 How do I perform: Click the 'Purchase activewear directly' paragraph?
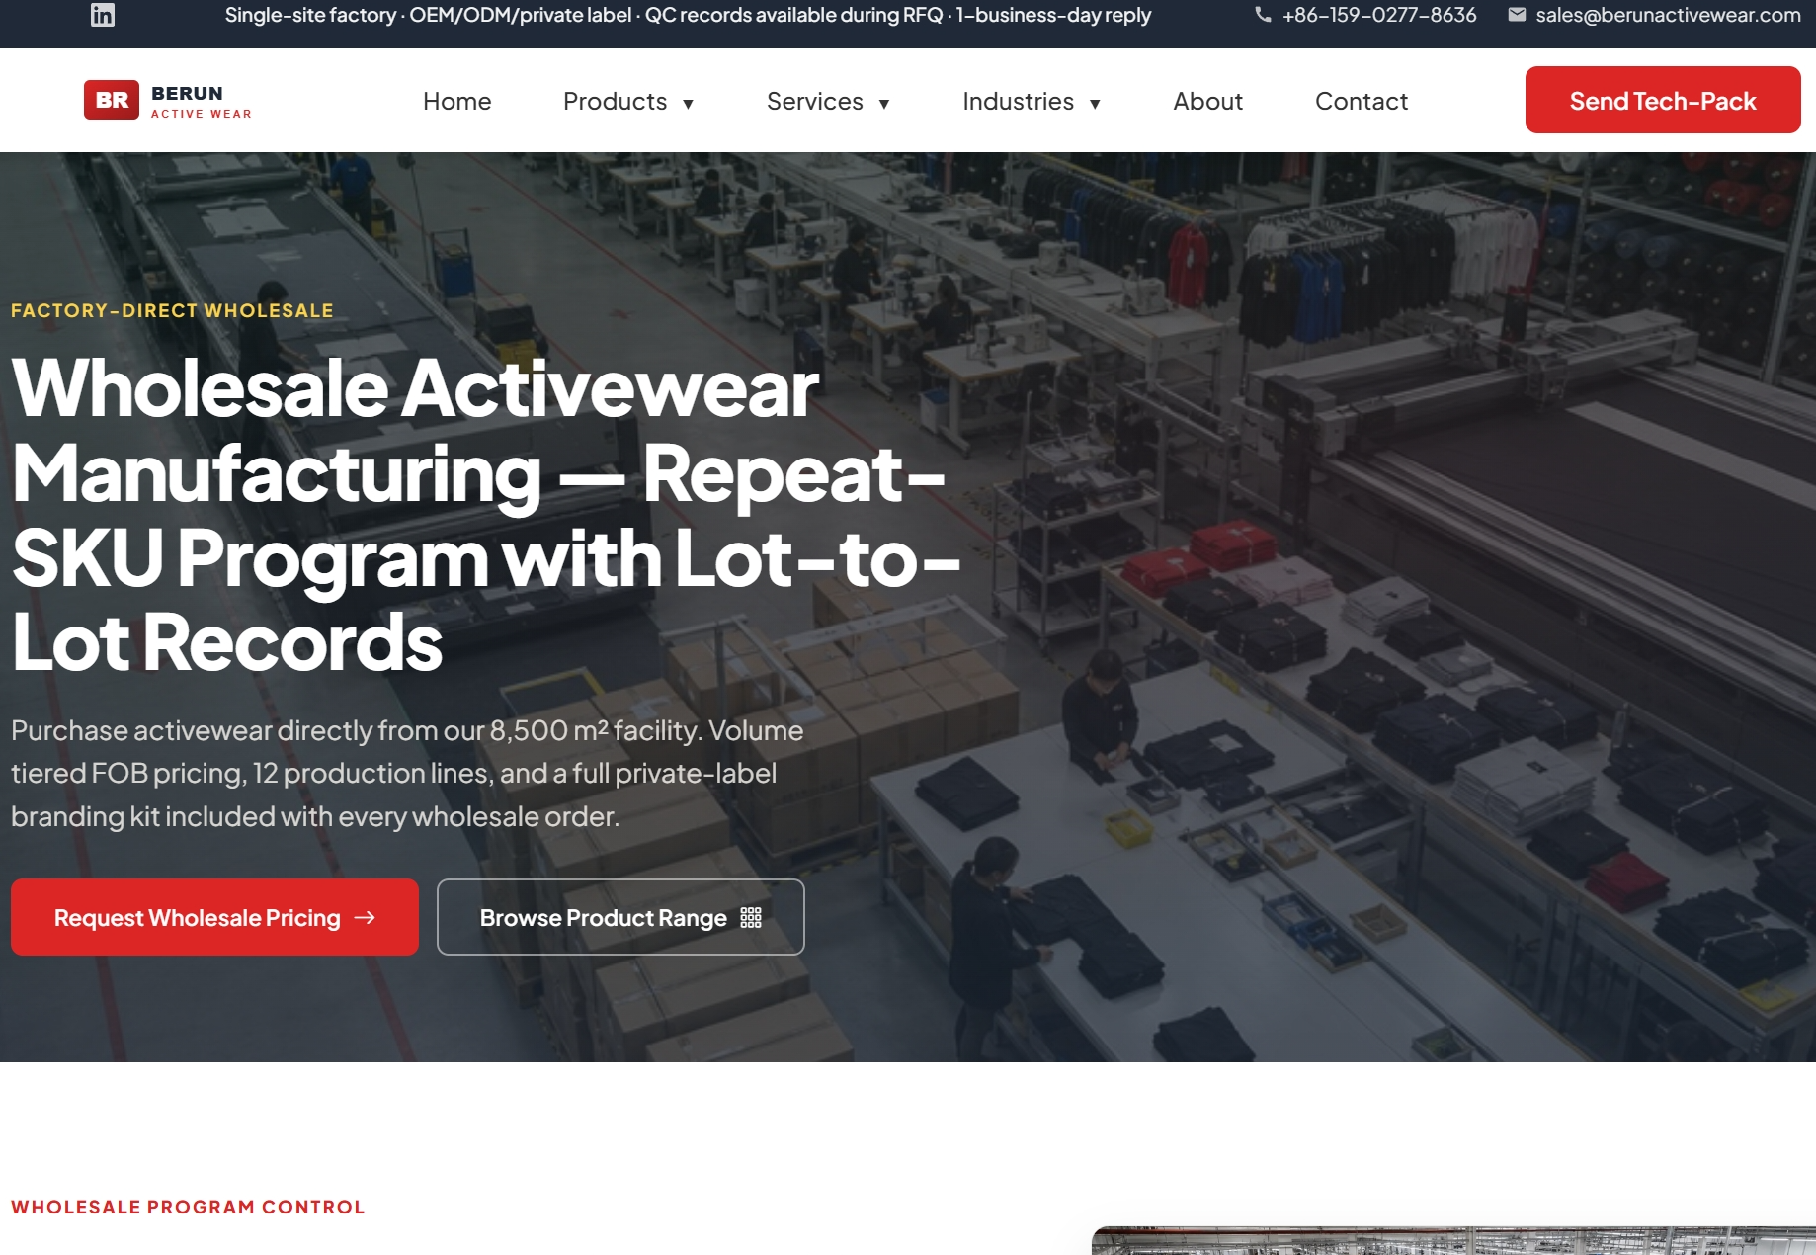(x=407, y=774)
